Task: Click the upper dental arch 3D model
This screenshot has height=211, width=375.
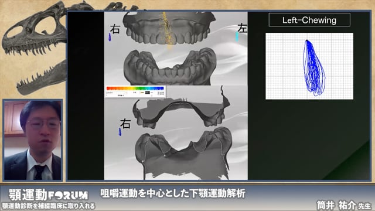Action: click(x=169, y=28)
